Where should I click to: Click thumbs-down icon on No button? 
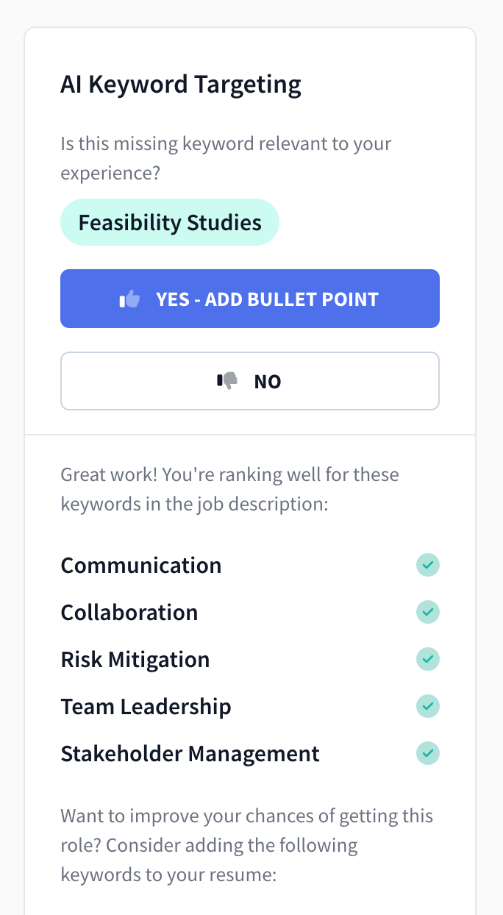pos(227,381)
